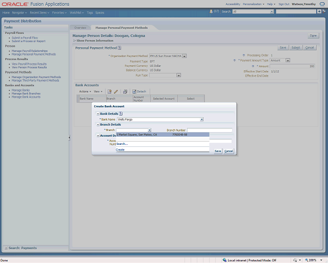Image resolution: width=328 pixels, height=263 pixels.
Task: Click Save in Create Bank Account dialog
Action: point(218,151)
